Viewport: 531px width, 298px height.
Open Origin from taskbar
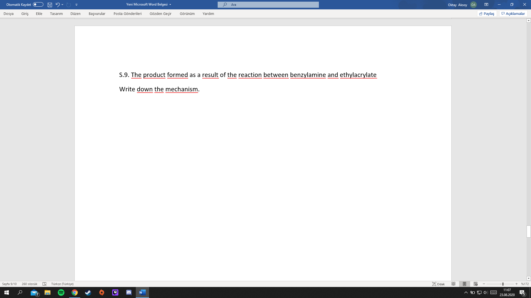[x=102, y=292]
